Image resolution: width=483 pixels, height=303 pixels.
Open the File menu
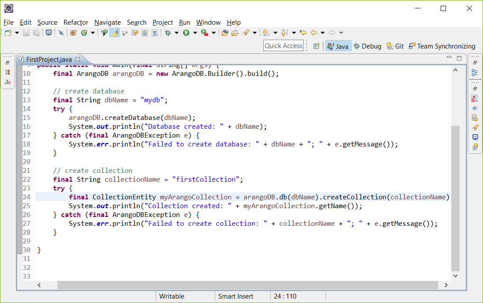[x=8, y=22]
